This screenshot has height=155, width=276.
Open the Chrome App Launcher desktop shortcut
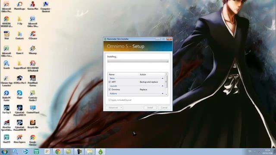(x=6, y=81)
